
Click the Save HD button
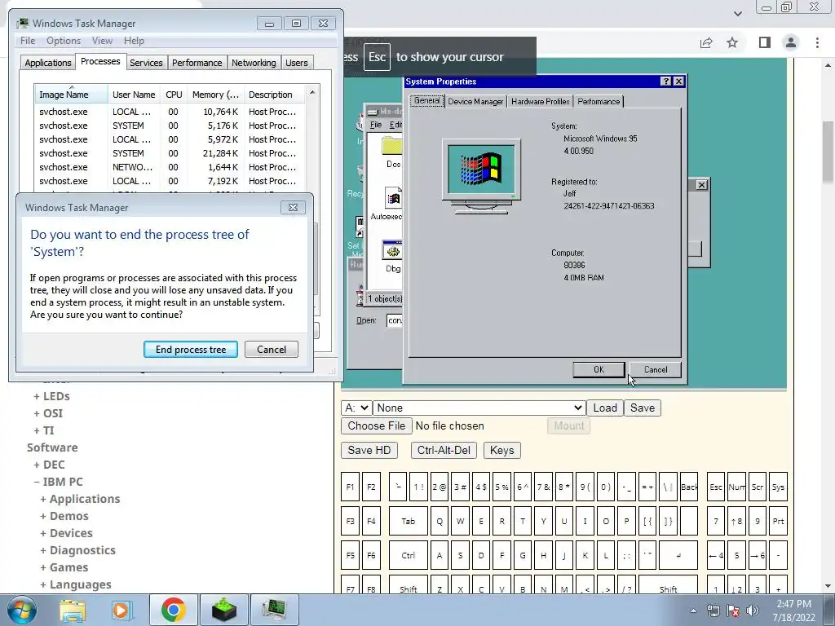[369, 450]
